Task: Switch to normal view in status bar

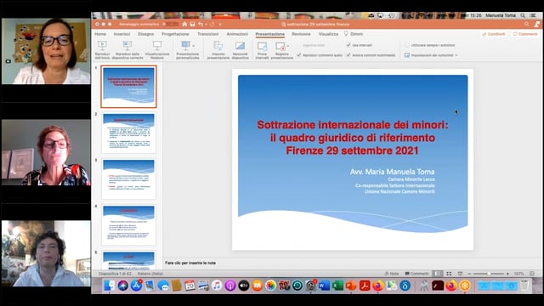Action: pos(438,274)
